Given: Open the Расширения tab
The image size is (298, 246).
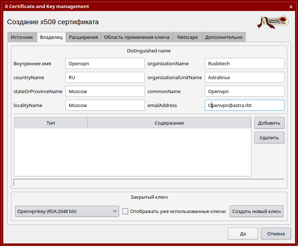Looking at the screenshot, I should [x=83, y=37].
